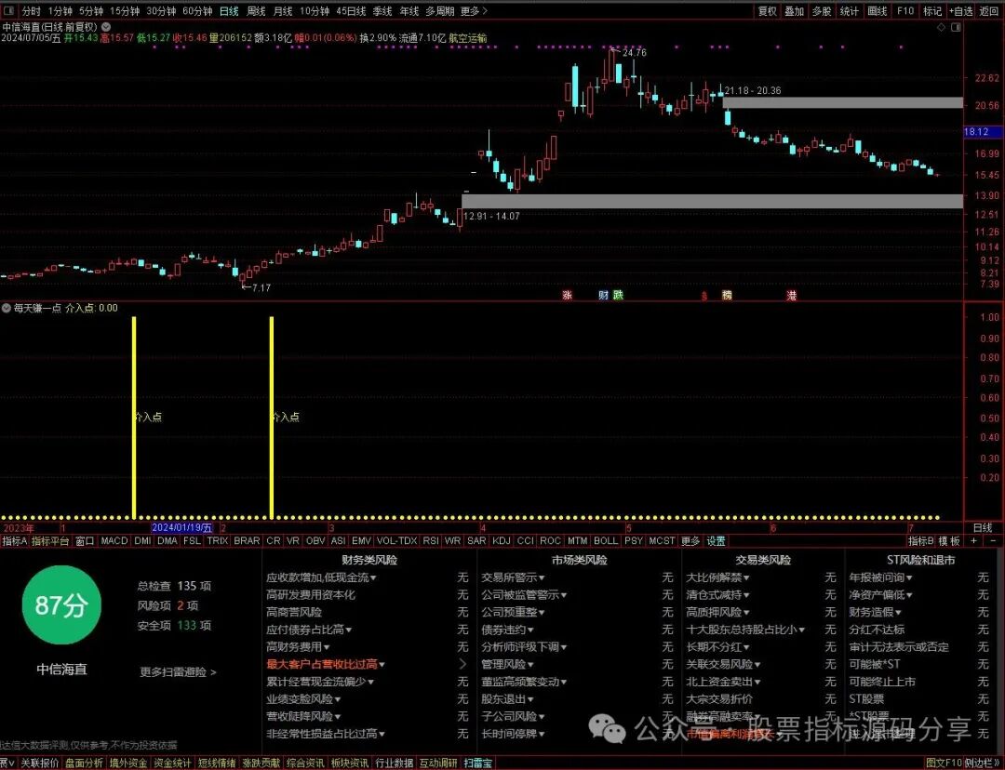Open indicator 设置 settings
The height and width of the screenshot is (770, 1005).
pos(716,540)
